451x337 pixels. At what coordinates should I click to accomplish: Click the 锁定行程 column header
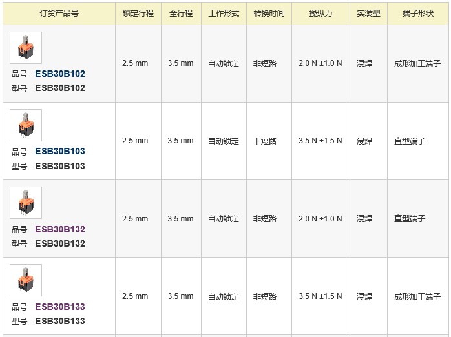coord(138,14)
